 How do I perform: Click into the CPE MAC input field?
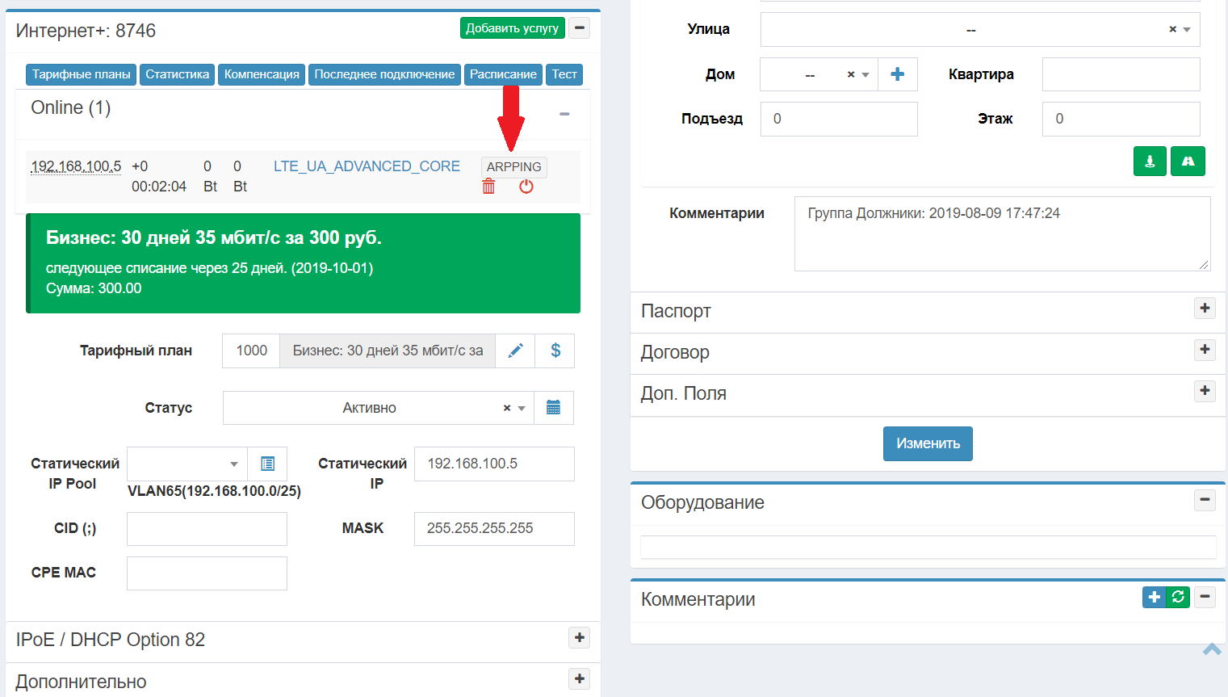tap(207, 573)
